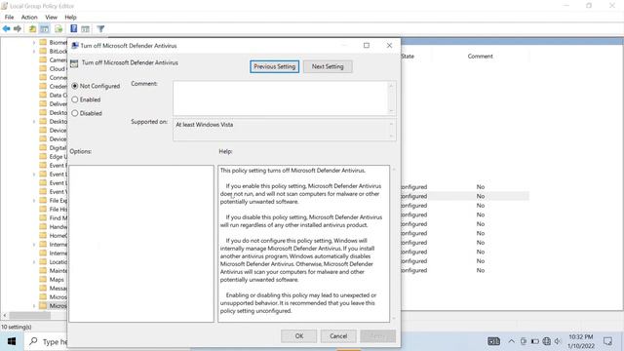
Task: Click the Next Setting button
Action: 328,66
